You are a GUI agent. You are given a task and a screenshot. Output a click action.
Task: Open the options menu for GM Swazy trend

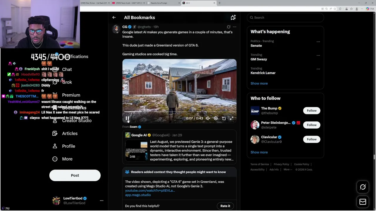click(318, 55)
